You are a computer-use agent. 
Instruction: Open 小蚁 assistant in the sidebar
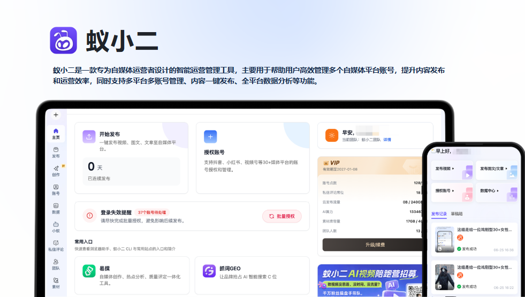(56, 227)
